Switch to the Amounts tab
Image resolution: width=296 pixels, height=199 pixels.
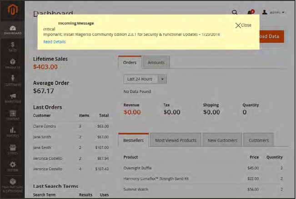click(156, 62)
